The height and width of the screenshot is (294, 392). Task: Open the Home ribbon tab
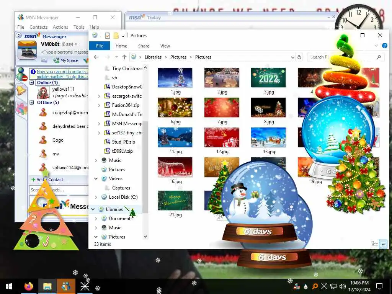121,46
